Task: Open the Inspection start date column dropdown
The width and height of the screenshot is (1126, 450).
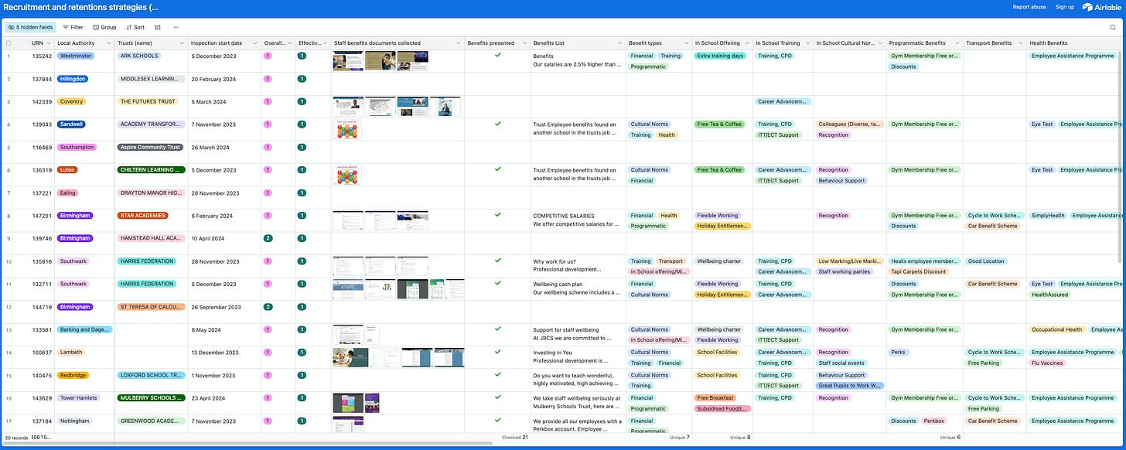Action: click(255, 43)
